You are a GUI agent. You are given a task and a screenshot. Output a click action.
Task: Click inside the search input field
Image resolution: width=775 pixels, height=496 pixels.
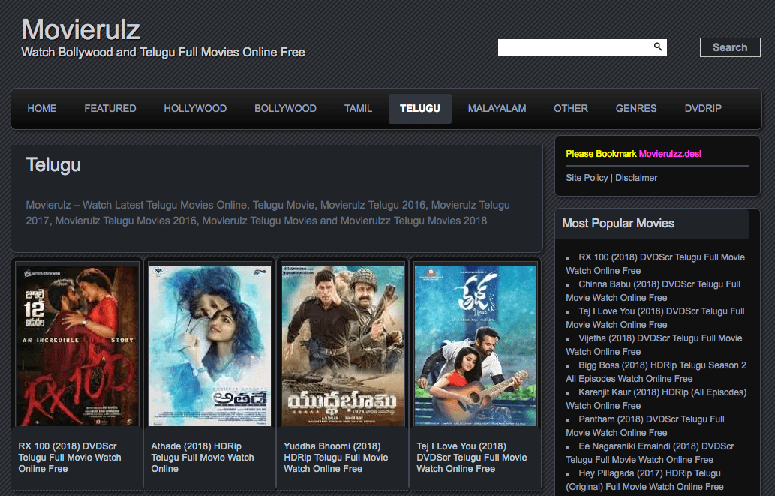click(574, 47)
